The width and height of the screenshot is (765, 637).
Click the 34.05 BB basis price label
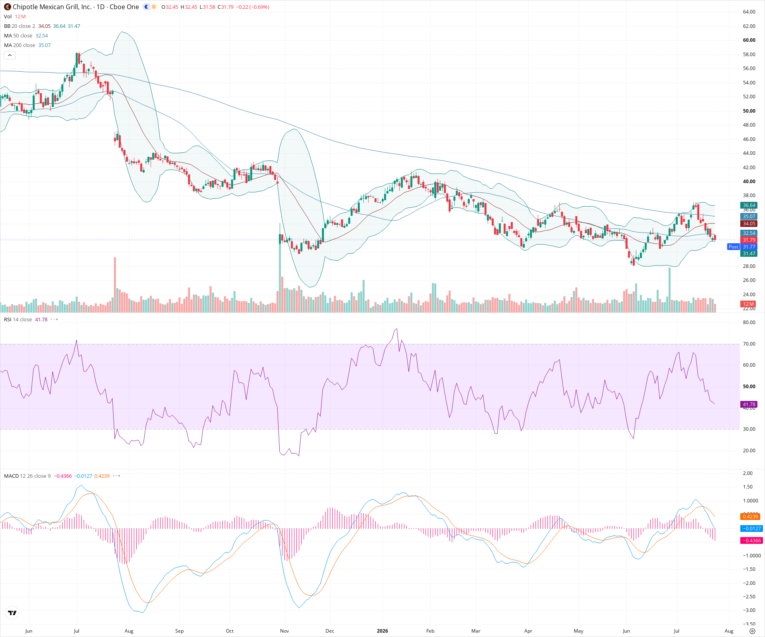point(749,224)
